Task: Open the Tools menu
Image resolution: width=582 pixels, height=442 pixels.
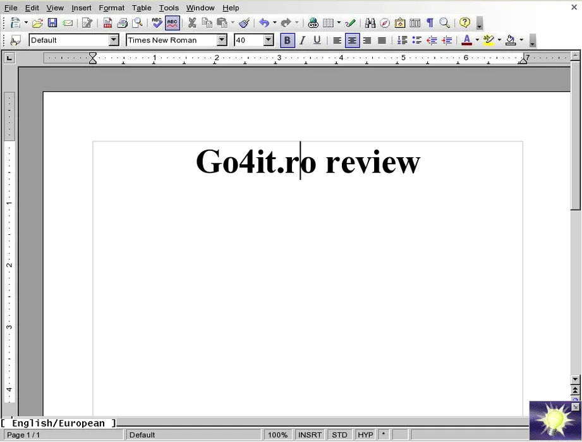Action: 169,8
